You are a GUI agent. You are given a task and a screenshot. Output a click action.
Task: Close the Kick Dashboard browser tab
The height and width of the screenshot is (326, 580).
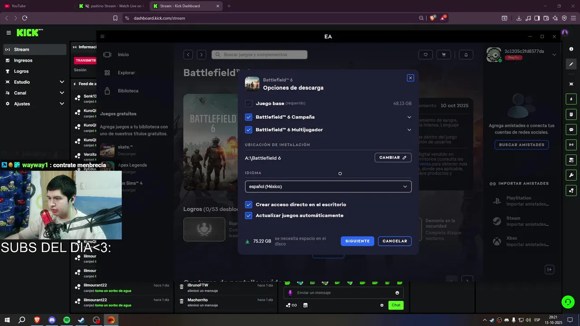(218, 6)
